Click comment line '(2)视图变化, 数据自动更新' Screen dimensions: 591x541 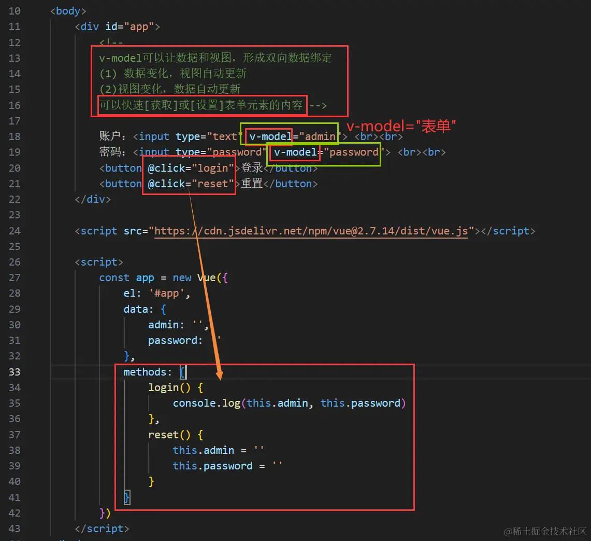(x=169, y=89)
